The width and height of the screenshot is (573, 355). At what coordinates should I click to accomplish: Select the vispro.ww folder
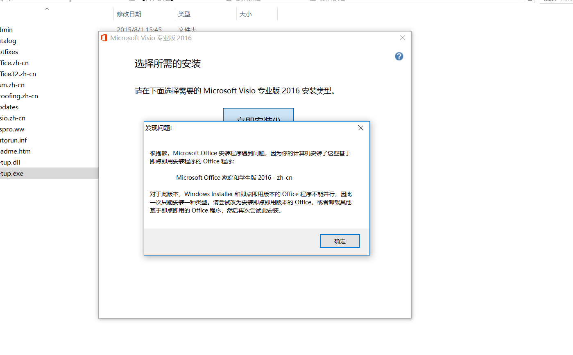pyautogui.click(x=12, y=129)
